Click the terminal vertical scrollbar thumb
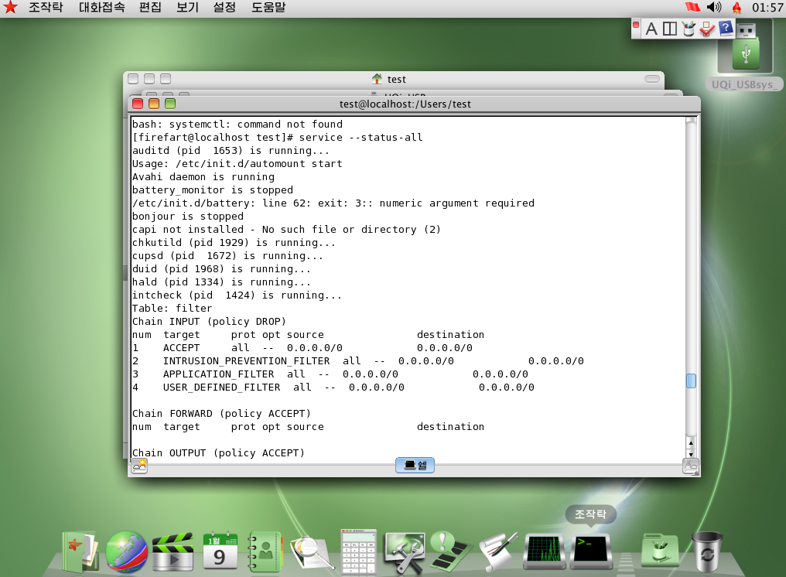This screenshot has height=577, width=786. click(x=691, y=381)
